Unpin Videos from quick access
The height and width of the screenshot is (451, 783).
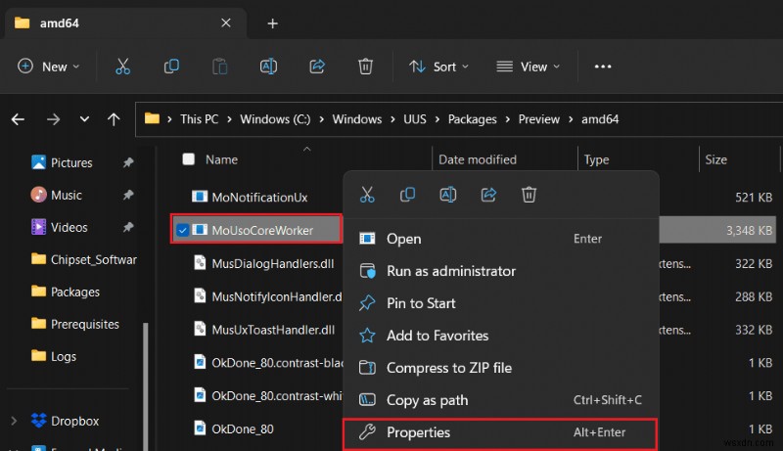pyautogui.click(x=128, y=227)
